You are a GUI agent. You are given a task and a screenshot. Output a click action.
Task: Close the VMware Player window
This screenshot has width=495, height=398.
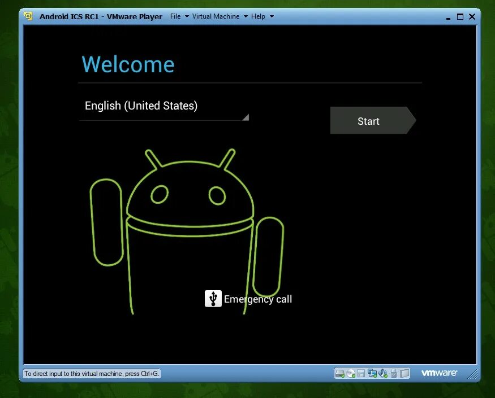click(472, 16)
